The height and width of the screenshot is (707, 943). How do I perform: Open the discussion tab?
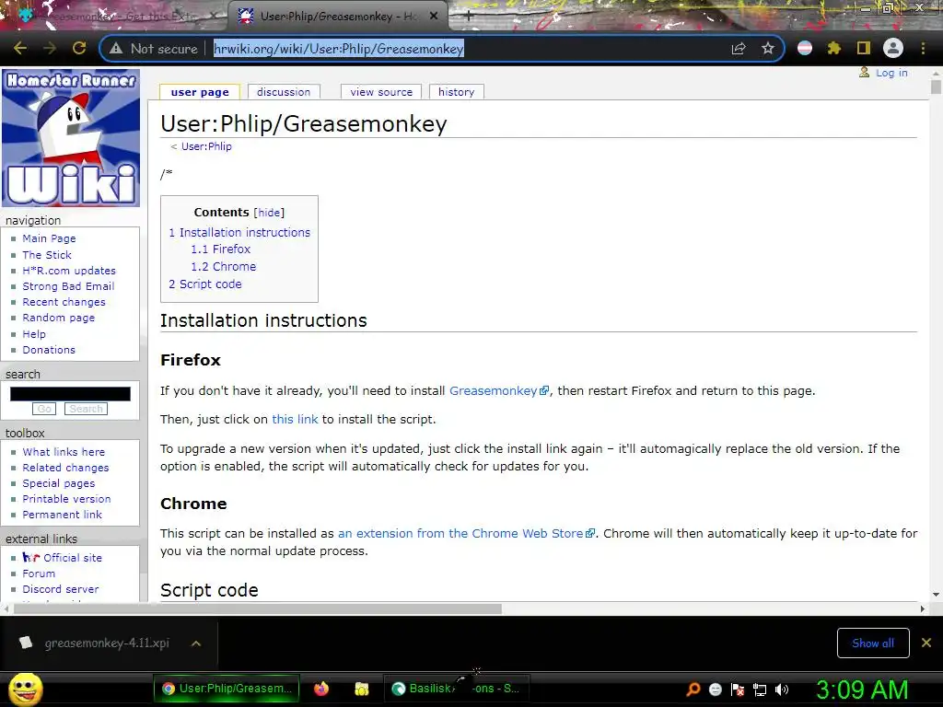[284, 92]
